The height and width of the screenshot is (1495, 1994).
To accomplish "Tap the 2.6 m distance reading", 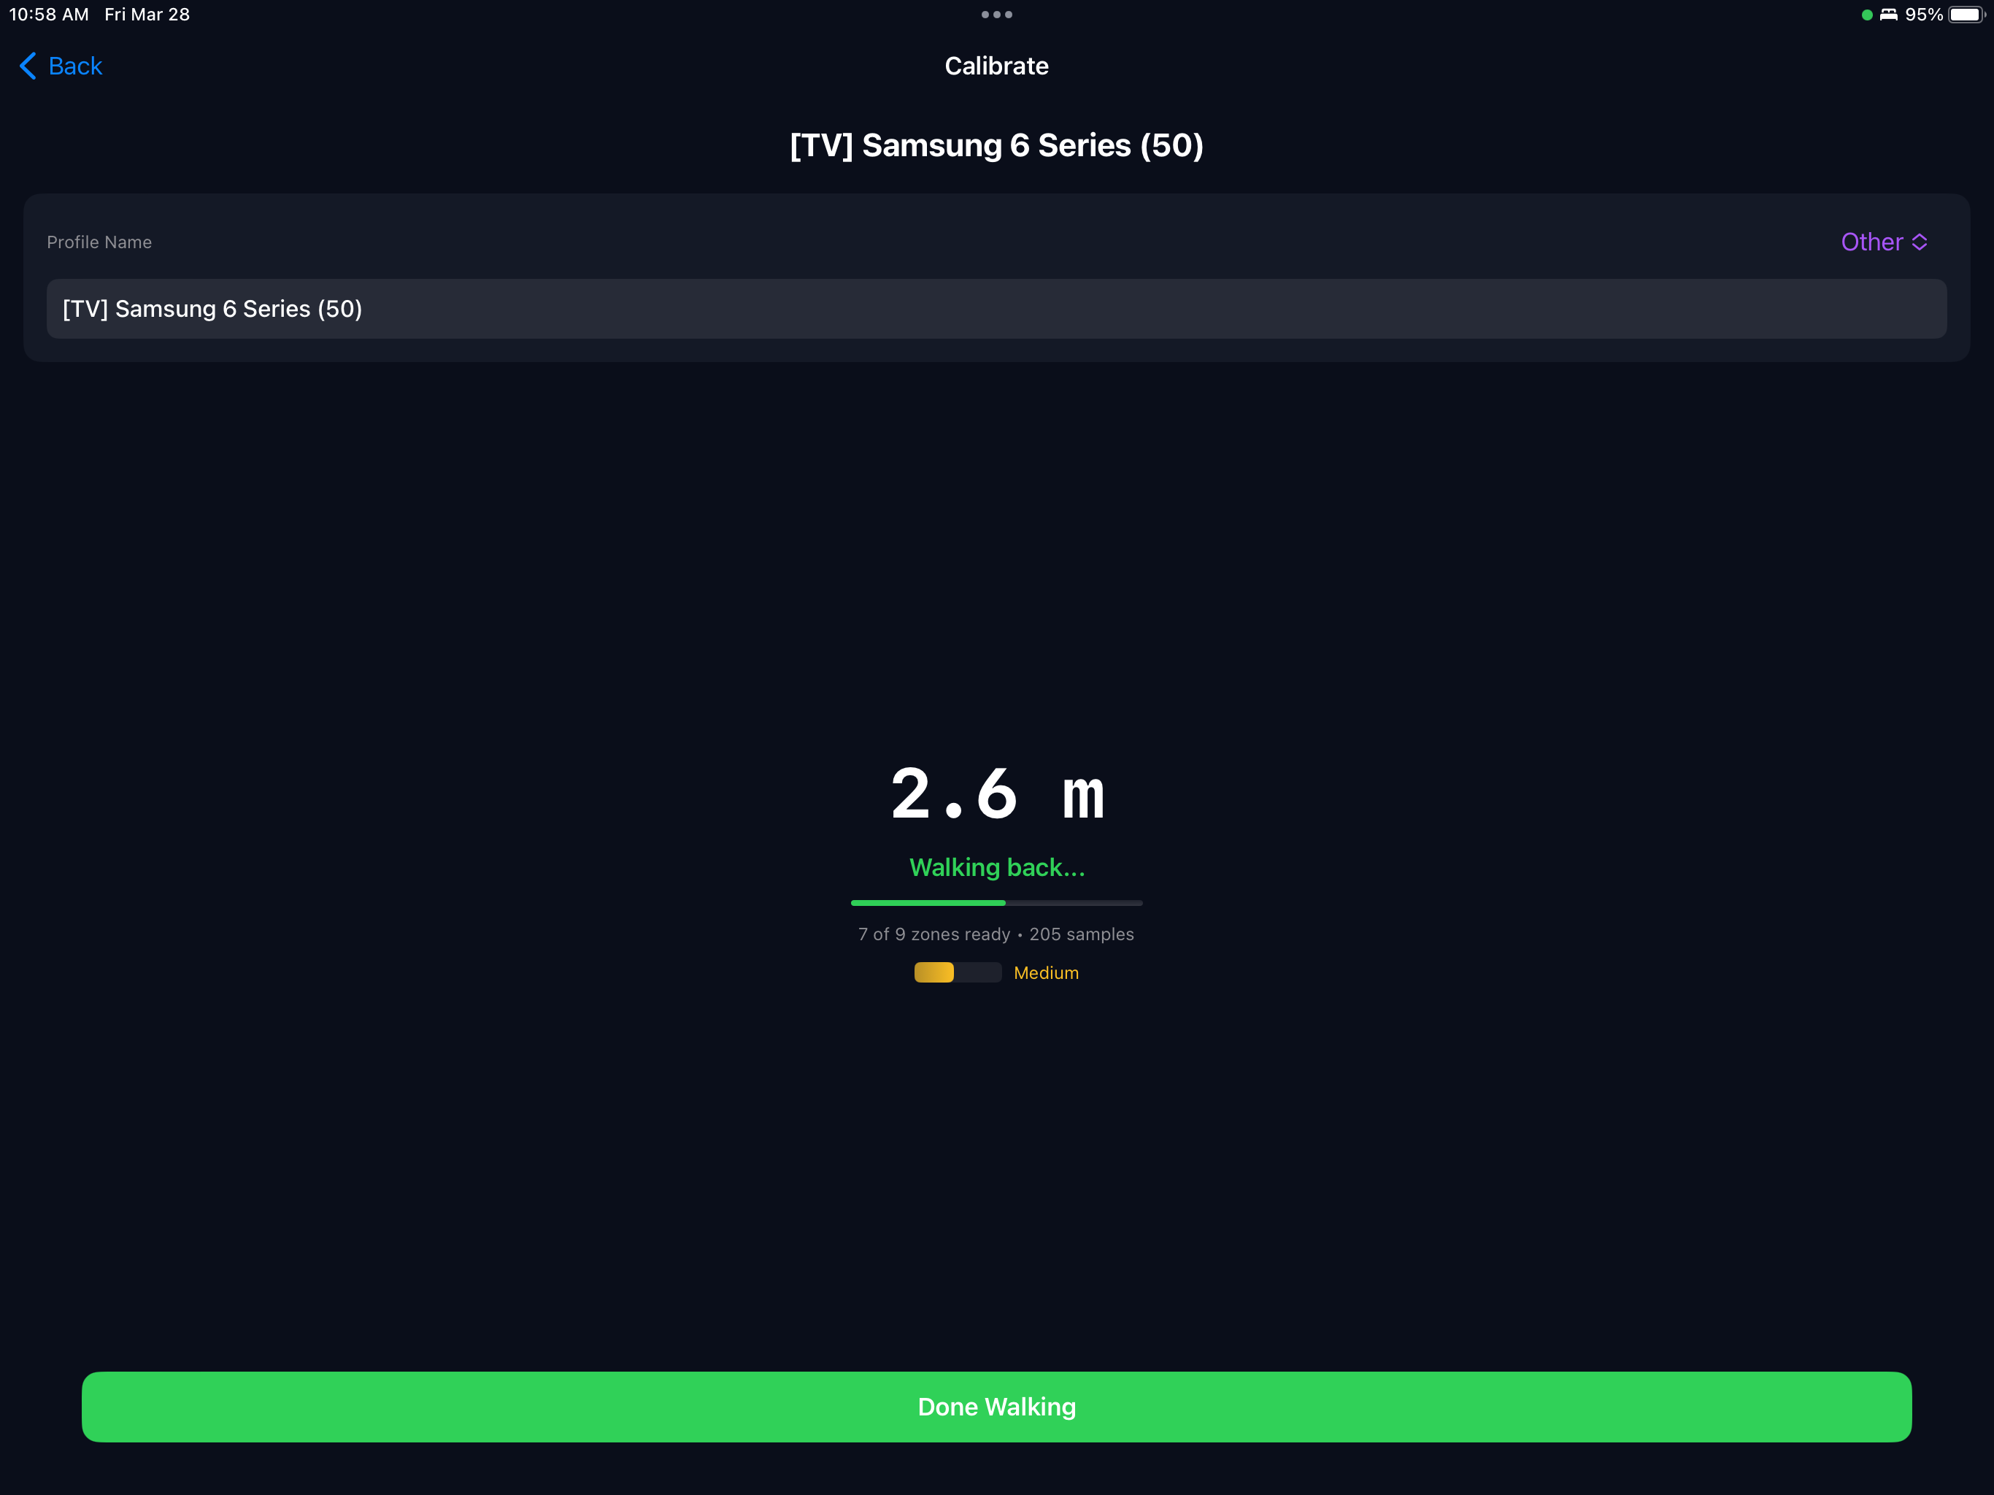I will coord(997,793).
